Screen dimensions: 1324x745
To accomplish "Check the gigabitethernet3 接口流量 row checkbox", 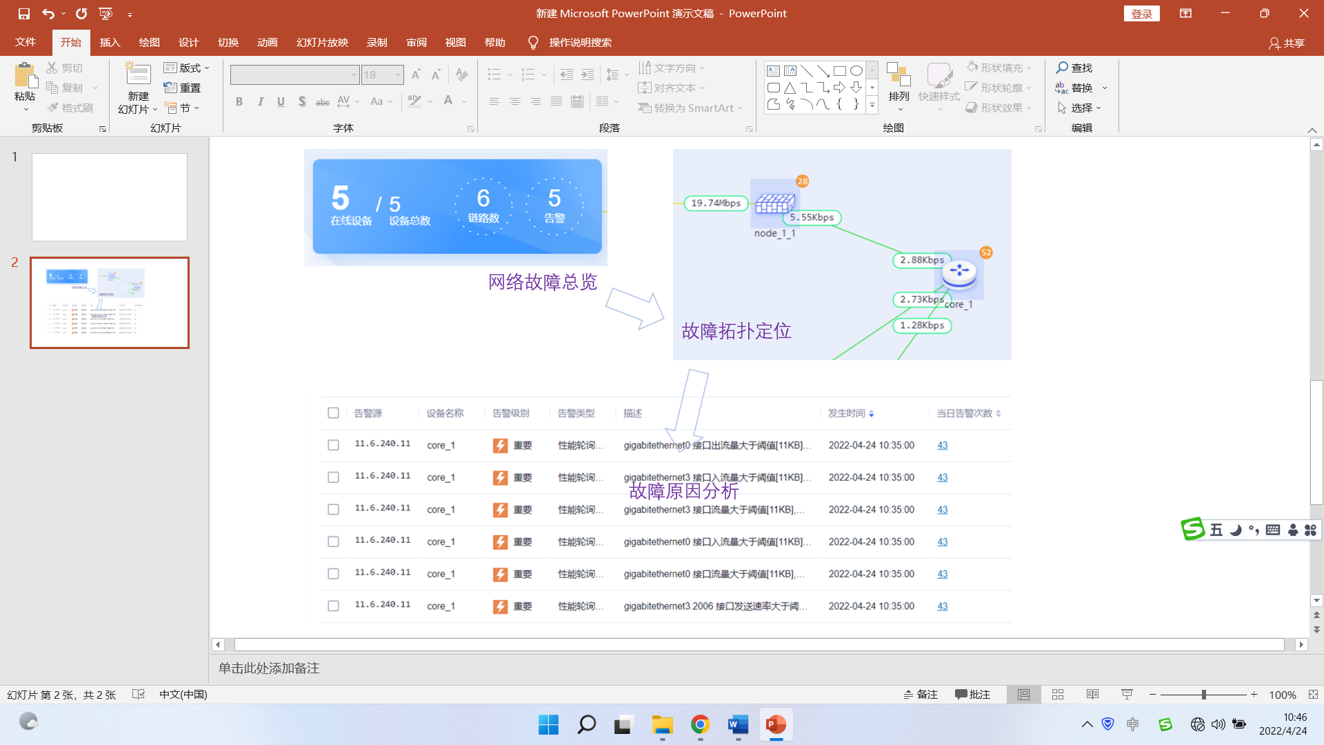I will pos(333,510).
